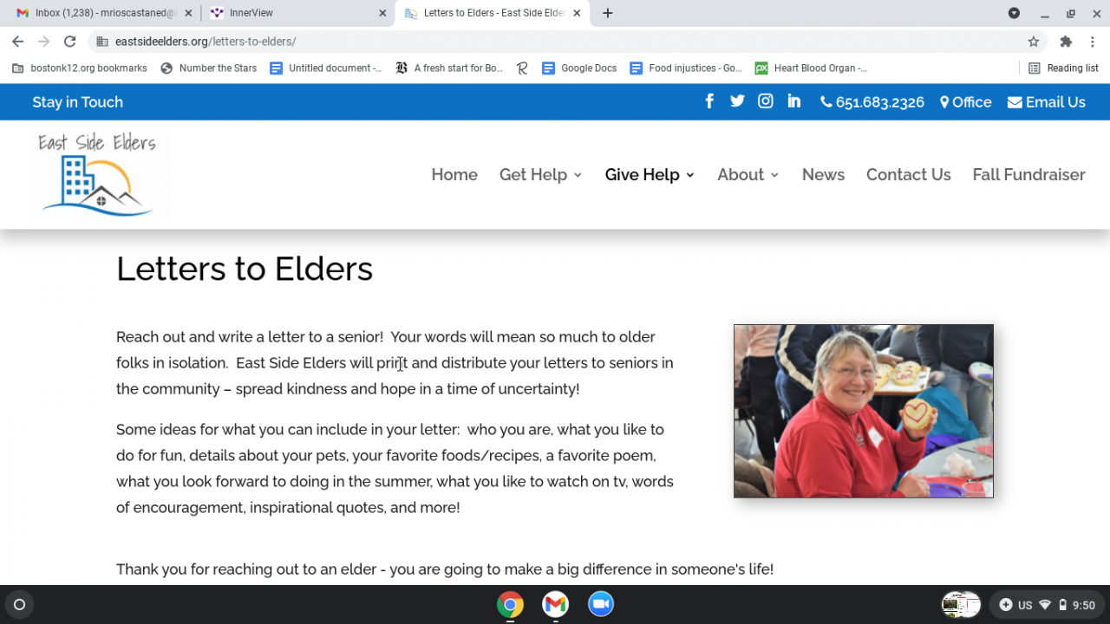
Task: Open the Twitter icon in the blue header
Action: pos(737,101)
